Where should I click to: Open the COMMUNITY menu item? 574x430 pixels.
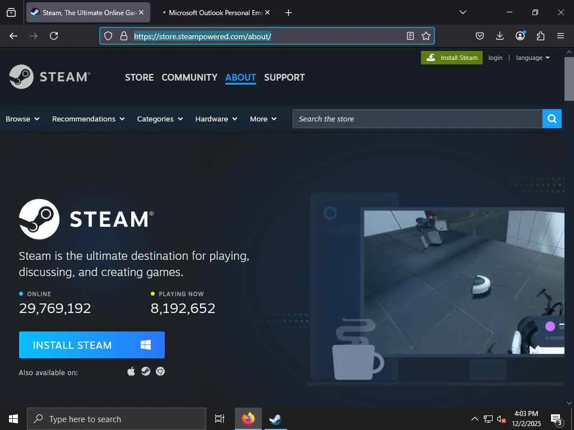[x=189, y=77]
